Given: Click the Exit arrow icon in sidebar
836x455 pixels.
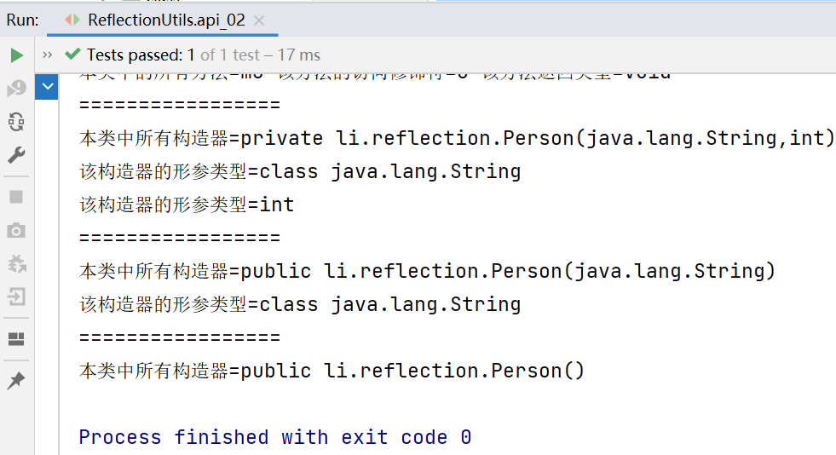Looking at the screenshot, I should 16,297.
